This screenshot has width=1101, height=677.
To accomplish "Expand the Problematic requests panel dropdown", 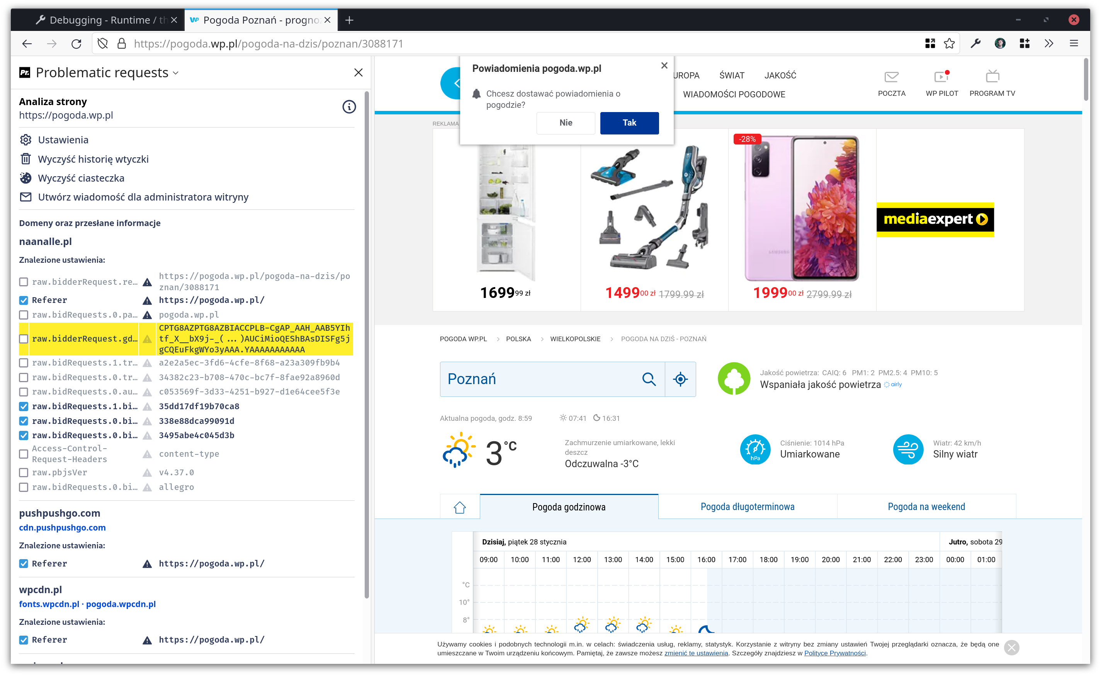I will click(176, 73).
